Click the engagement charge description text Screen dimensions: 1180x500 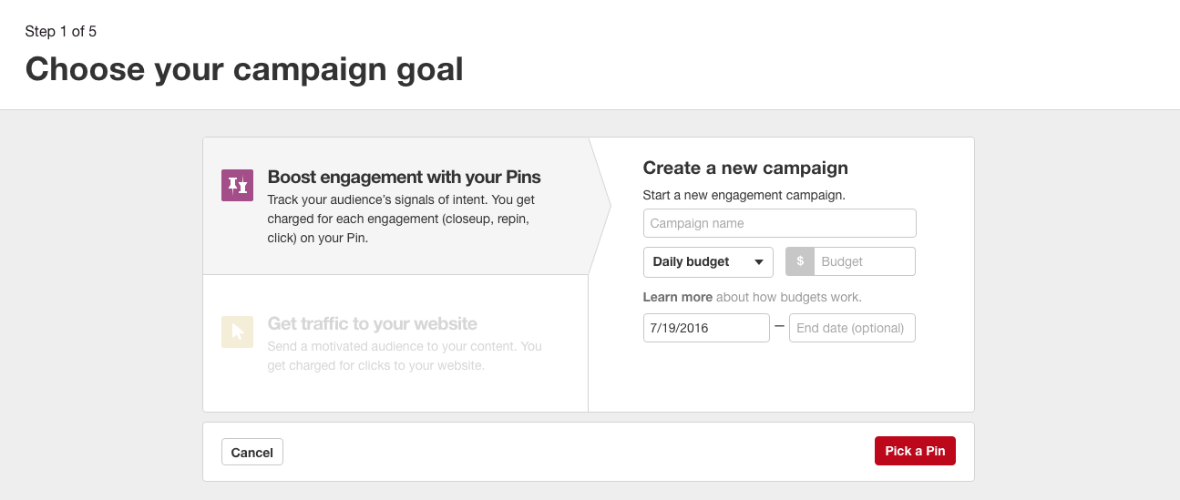(399, 219)
